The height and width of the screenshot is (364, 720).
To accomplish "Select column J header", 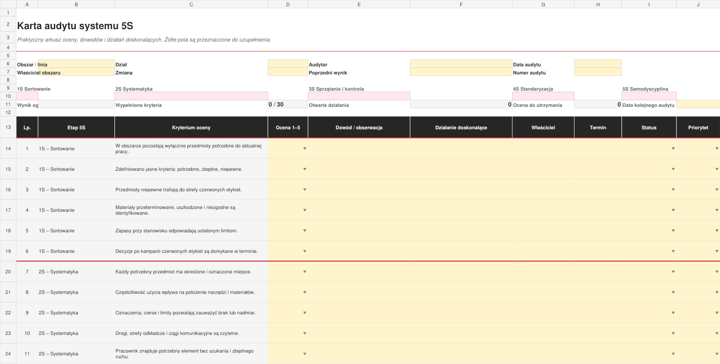I will 698,4.
